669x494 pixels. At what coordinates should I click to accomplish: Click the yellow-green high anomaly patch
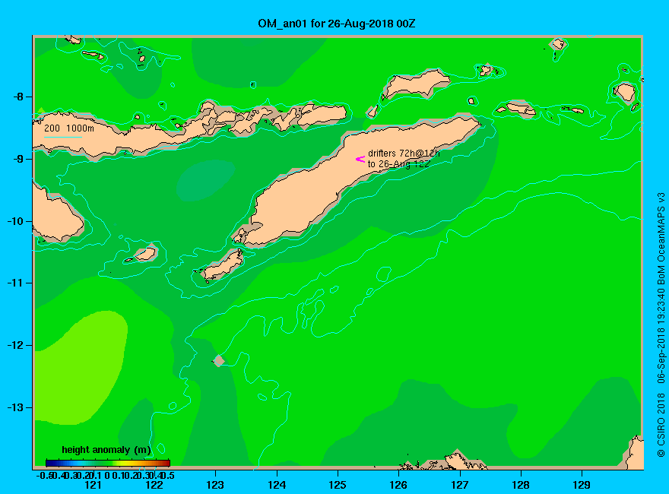click(81, 367)
